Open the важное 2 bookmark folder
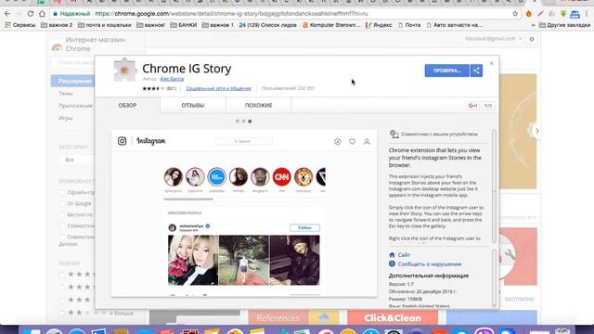The image size is (594, 334). pos(57,25)
